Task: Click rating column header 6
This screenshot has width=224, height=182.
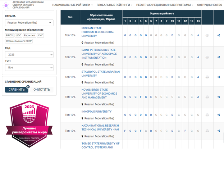Action: pos(151,21)
